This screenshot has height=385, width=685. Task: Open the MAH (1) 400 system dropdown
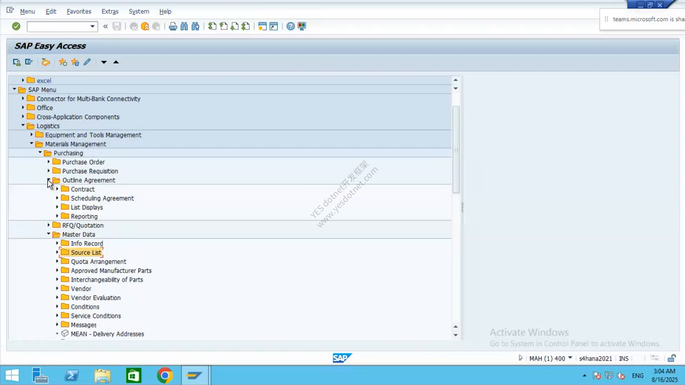pyautogui.click(x=570, y=358)
